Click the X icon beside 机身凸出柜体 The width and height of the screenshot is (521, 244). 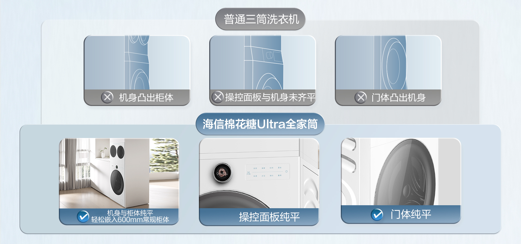coord(107,97)
